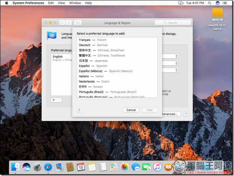Viewport: 234px width, 176px height.
Task: Click Siri icon in menu bar
Action: [x=218, y=3]
